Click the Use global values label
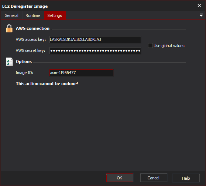206x186 pixels. [169, 46]
